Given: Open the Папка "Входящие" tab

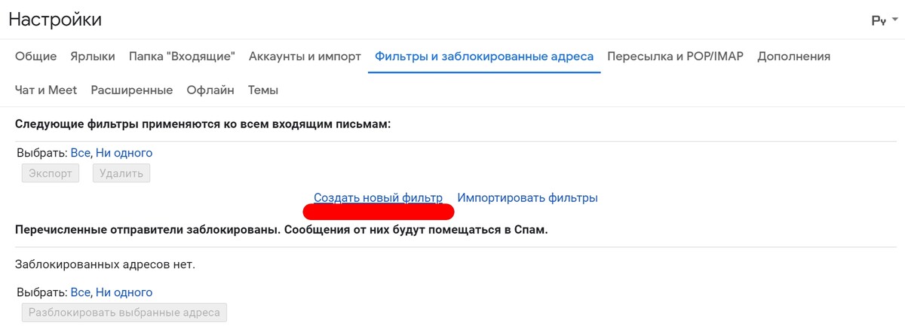Looking at the screenshot, I should 182,57.
